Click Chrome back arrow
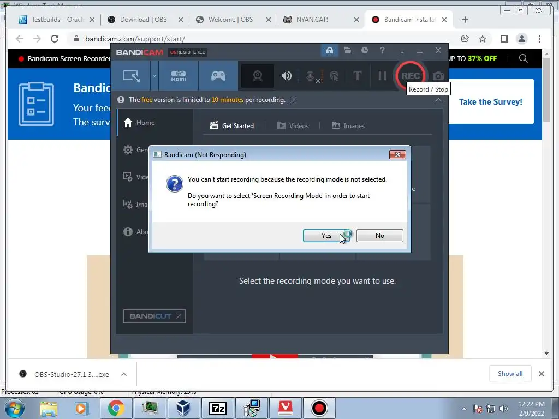This screenshot has height=419, width=559. click(x=20, y=39)
